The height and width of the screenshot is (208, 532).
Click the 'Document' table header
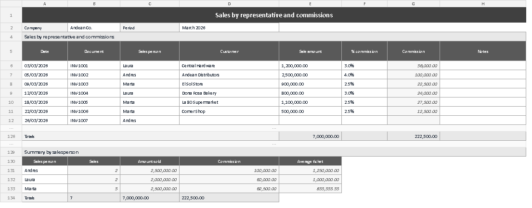pos(94,51)
